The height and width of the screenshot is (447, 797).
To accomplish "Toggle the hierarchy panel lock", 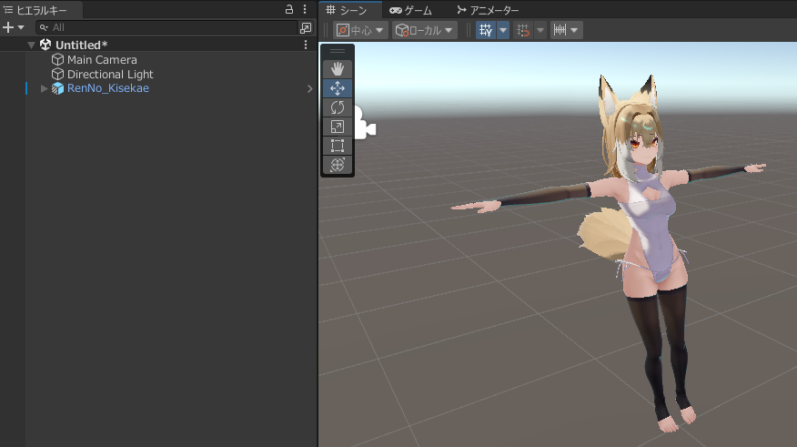I will point(289,9).
